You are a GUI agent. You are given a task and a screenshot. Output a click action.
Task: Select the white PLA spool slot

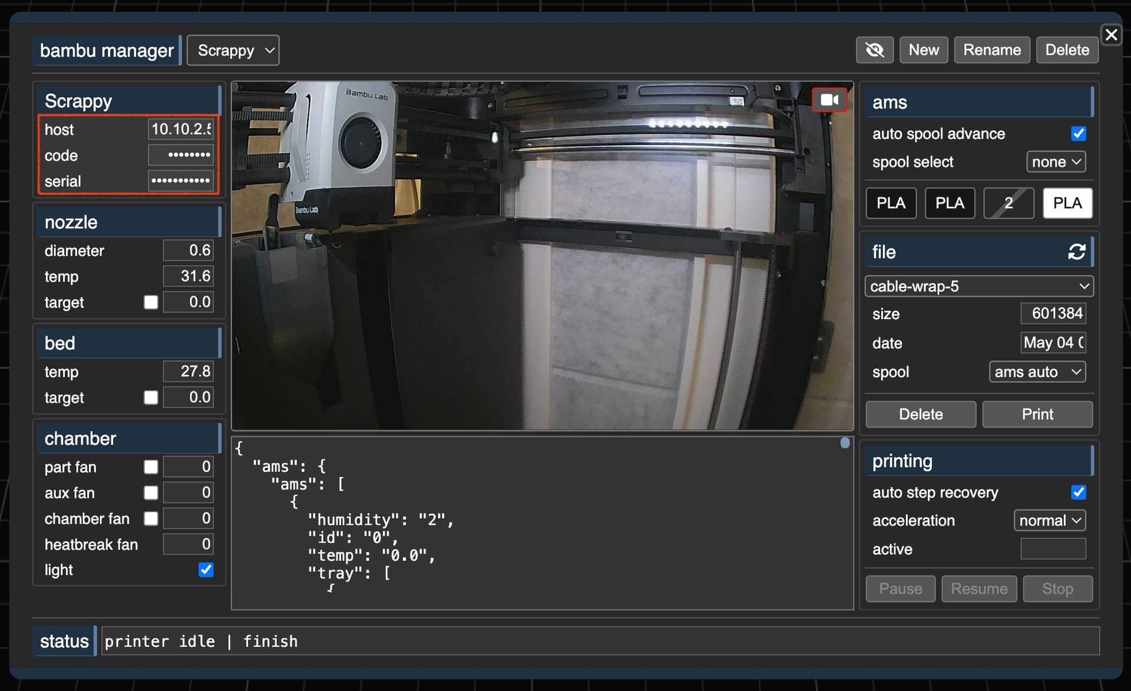coord(1067,203)
